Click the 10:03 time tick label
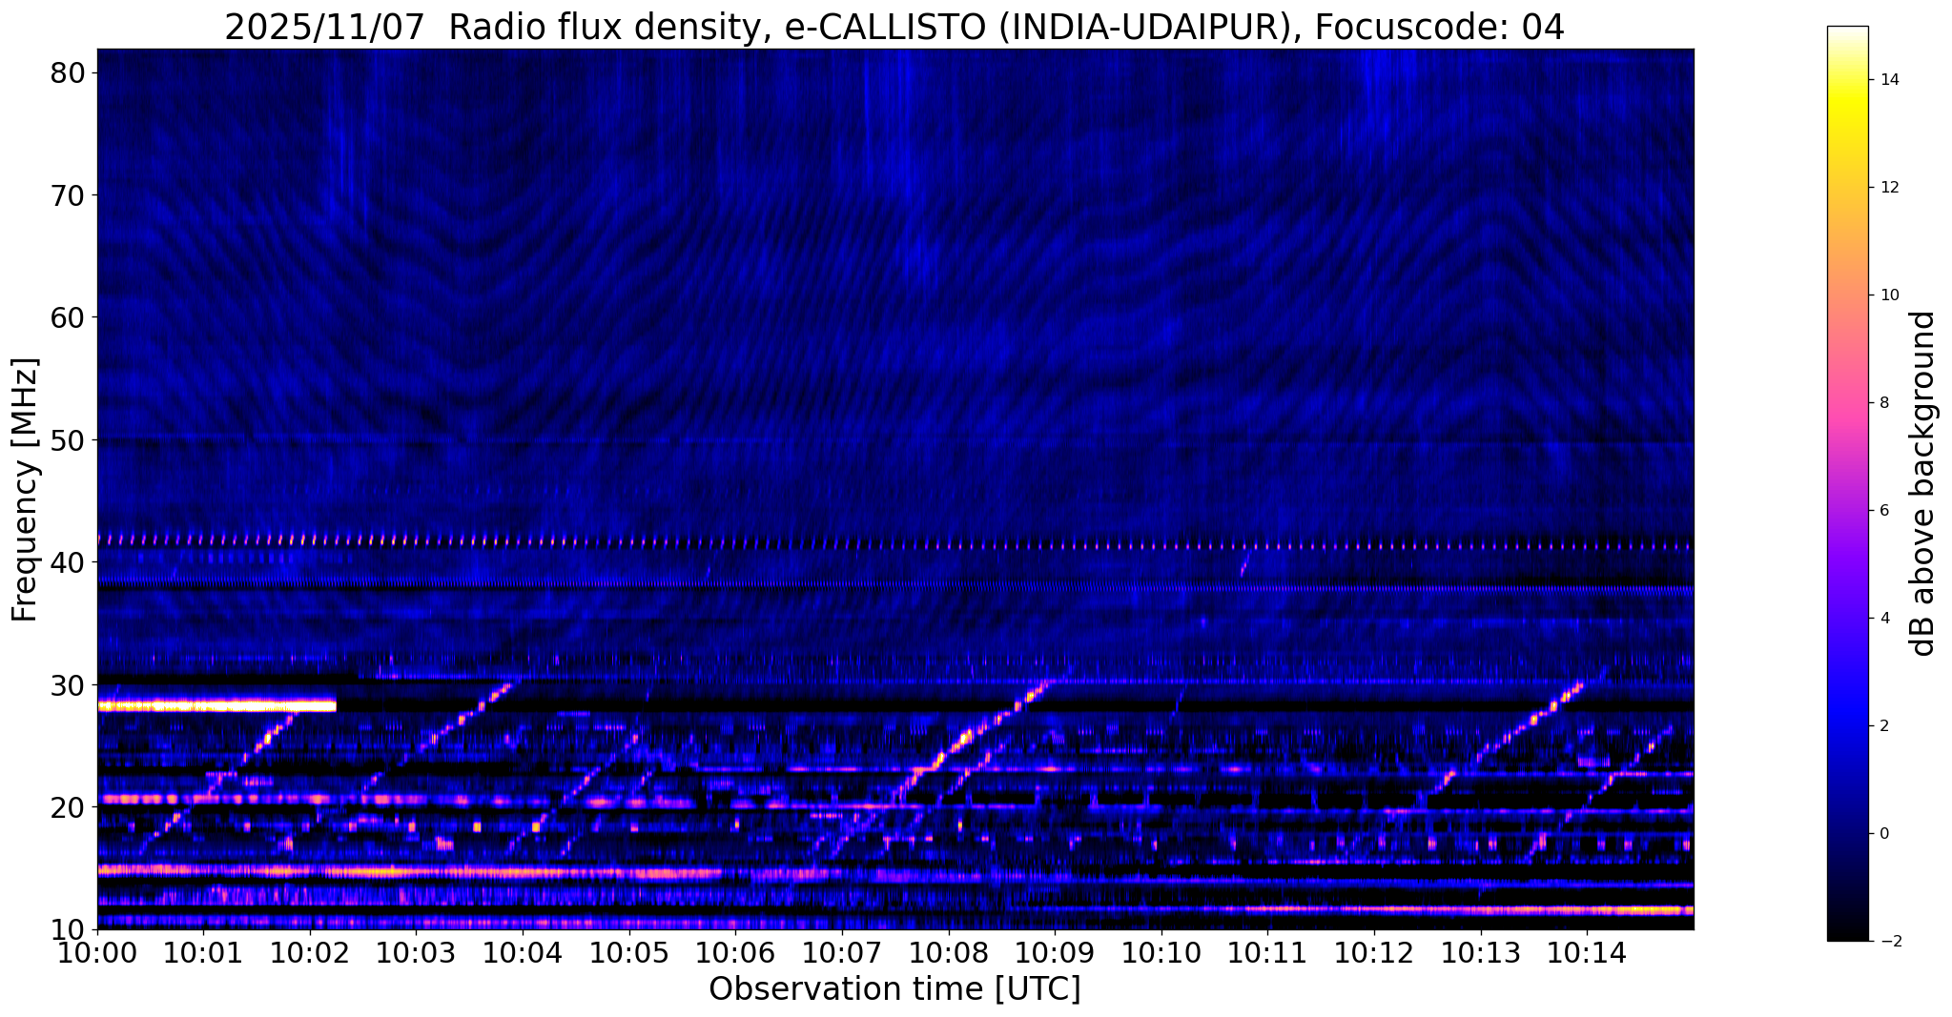The height and width of the screenshot is (1017, 1952). pos(417,953)
